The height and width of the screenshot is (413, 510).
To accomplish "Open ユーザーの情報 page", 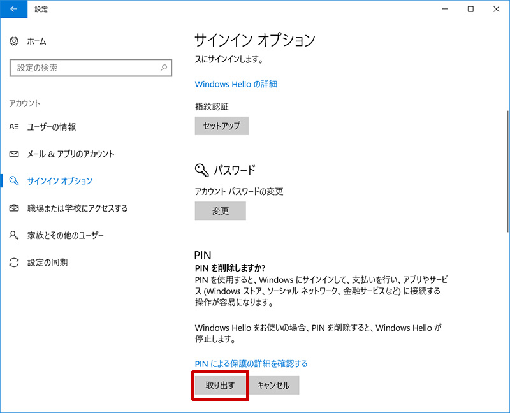I will (x=52, y=127).
